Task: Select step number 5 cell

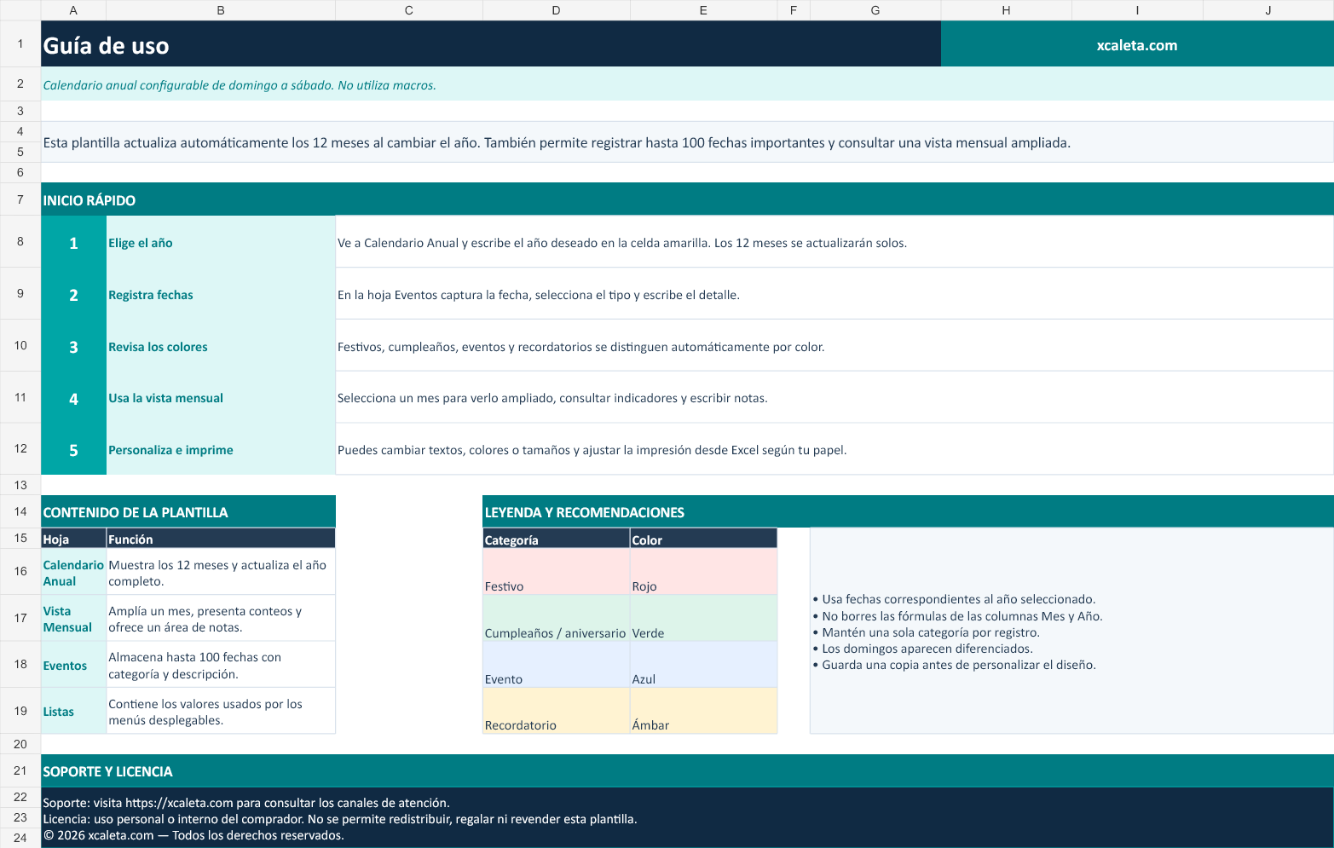Action: [73, 449]
